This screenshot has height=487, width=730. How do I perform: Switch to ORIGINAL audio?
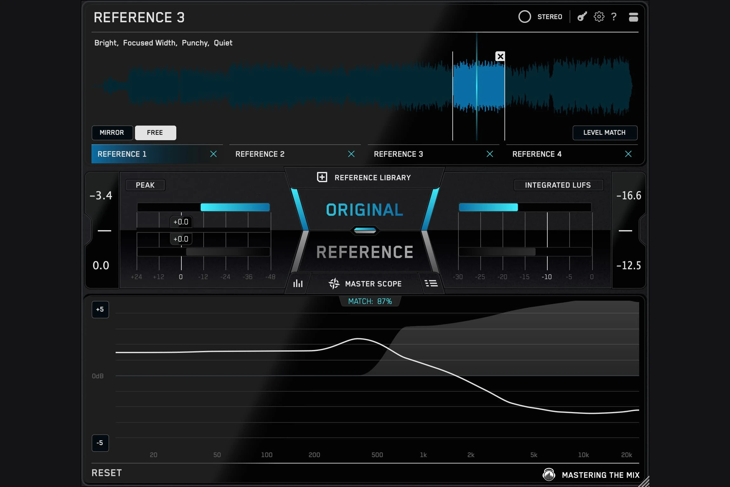tap(364, 210)
